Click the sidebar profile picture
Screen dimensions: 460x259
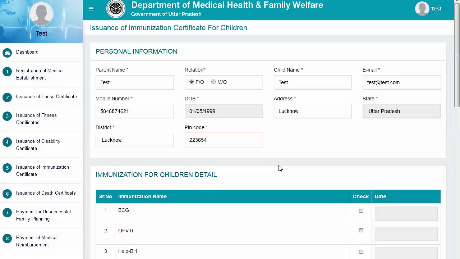pyautogui.click(x=41, y=14)
